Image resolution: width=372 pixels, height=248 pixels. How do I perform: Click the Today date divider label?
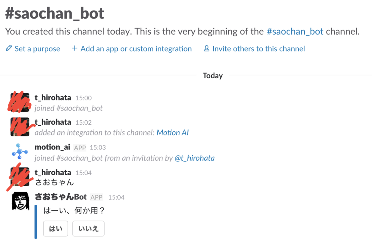click(x=213, y=76)
